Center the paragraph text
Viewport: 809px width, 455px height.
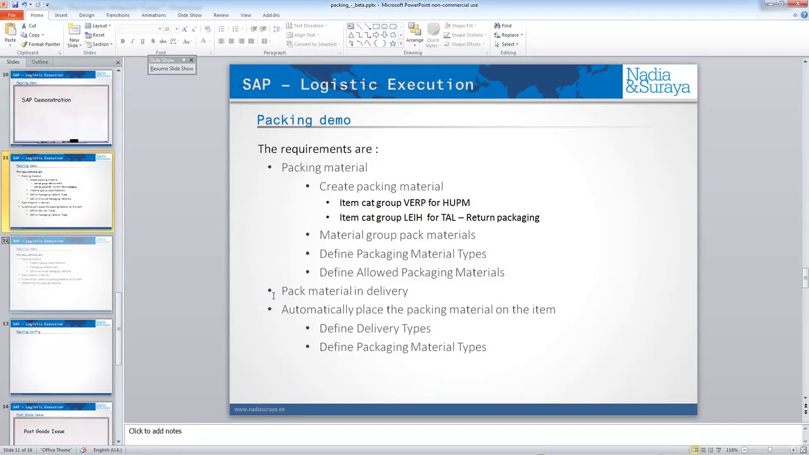[x=231, y=41]
